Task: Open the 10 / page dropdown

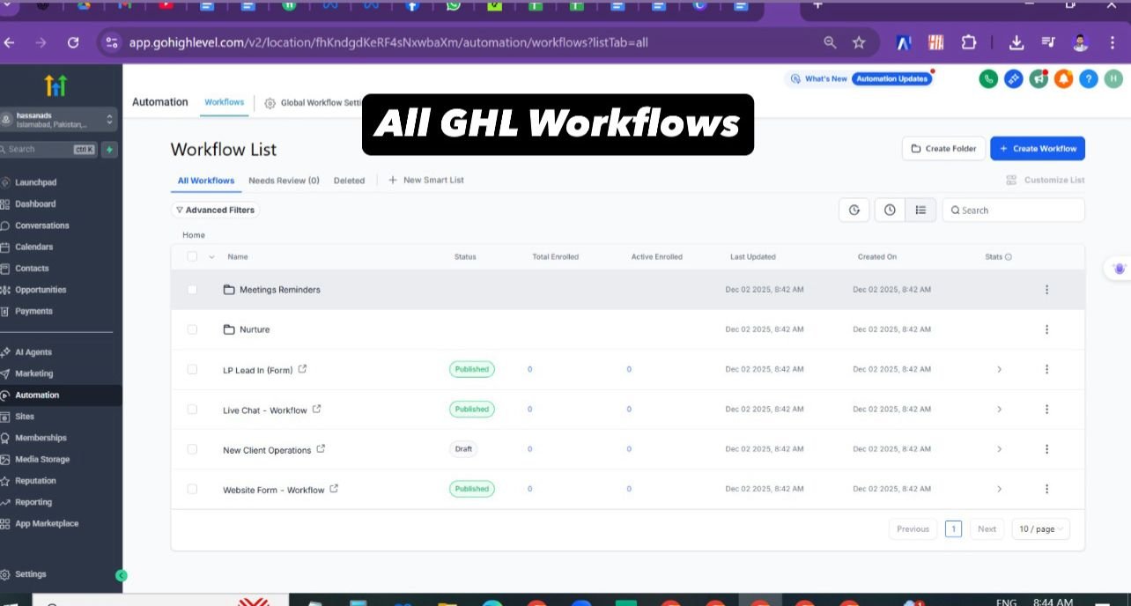Action: tap(1040, 528)
